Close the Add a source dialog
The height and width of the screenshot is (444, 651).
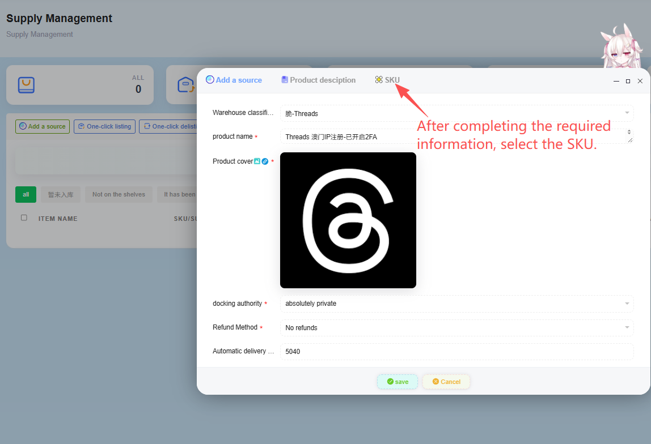(640, 81)
